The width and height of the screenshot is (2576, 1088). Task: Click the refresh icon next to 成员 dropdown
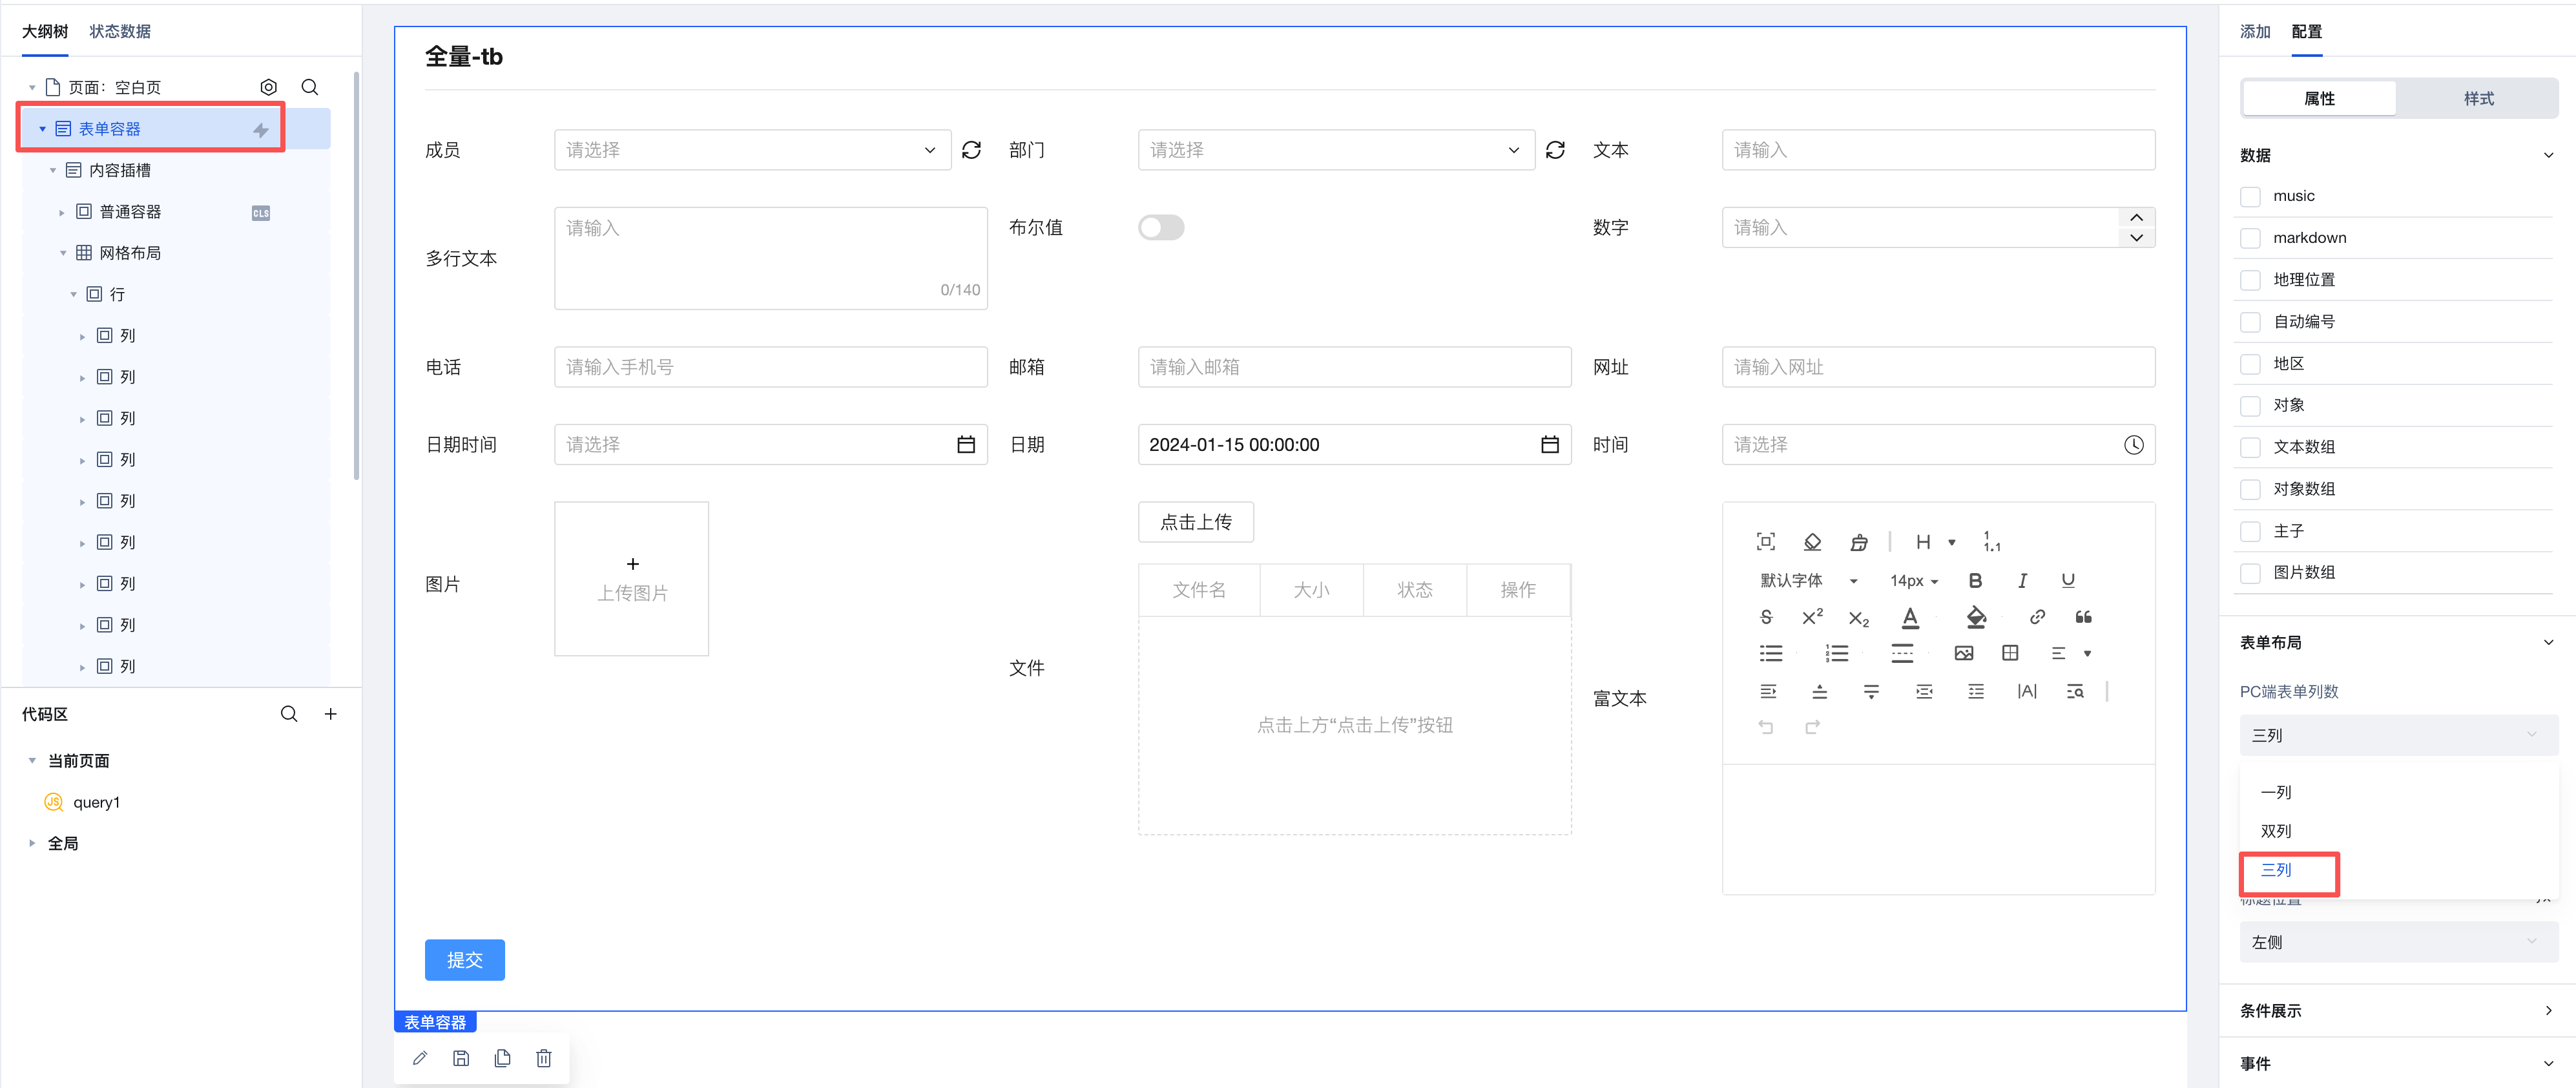click(x=971, y=150)
